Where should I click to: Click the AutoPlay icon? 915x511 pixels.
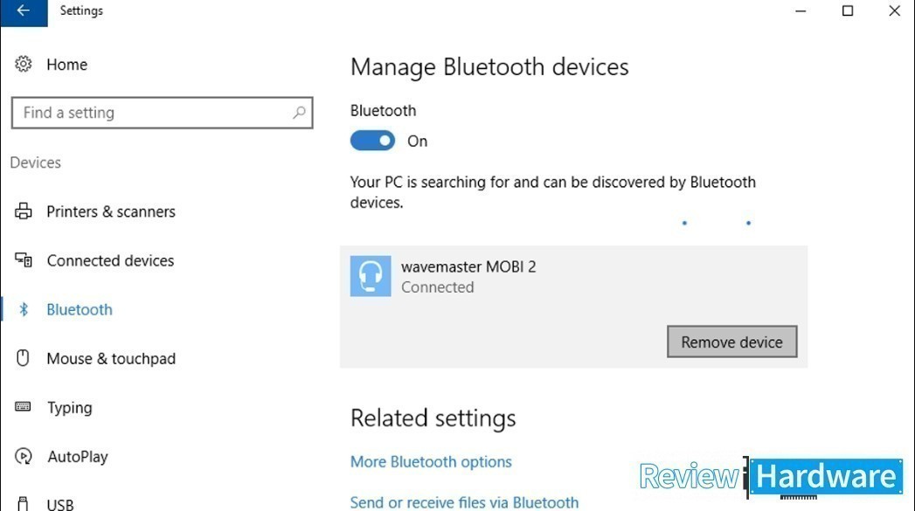coord(24,456)
